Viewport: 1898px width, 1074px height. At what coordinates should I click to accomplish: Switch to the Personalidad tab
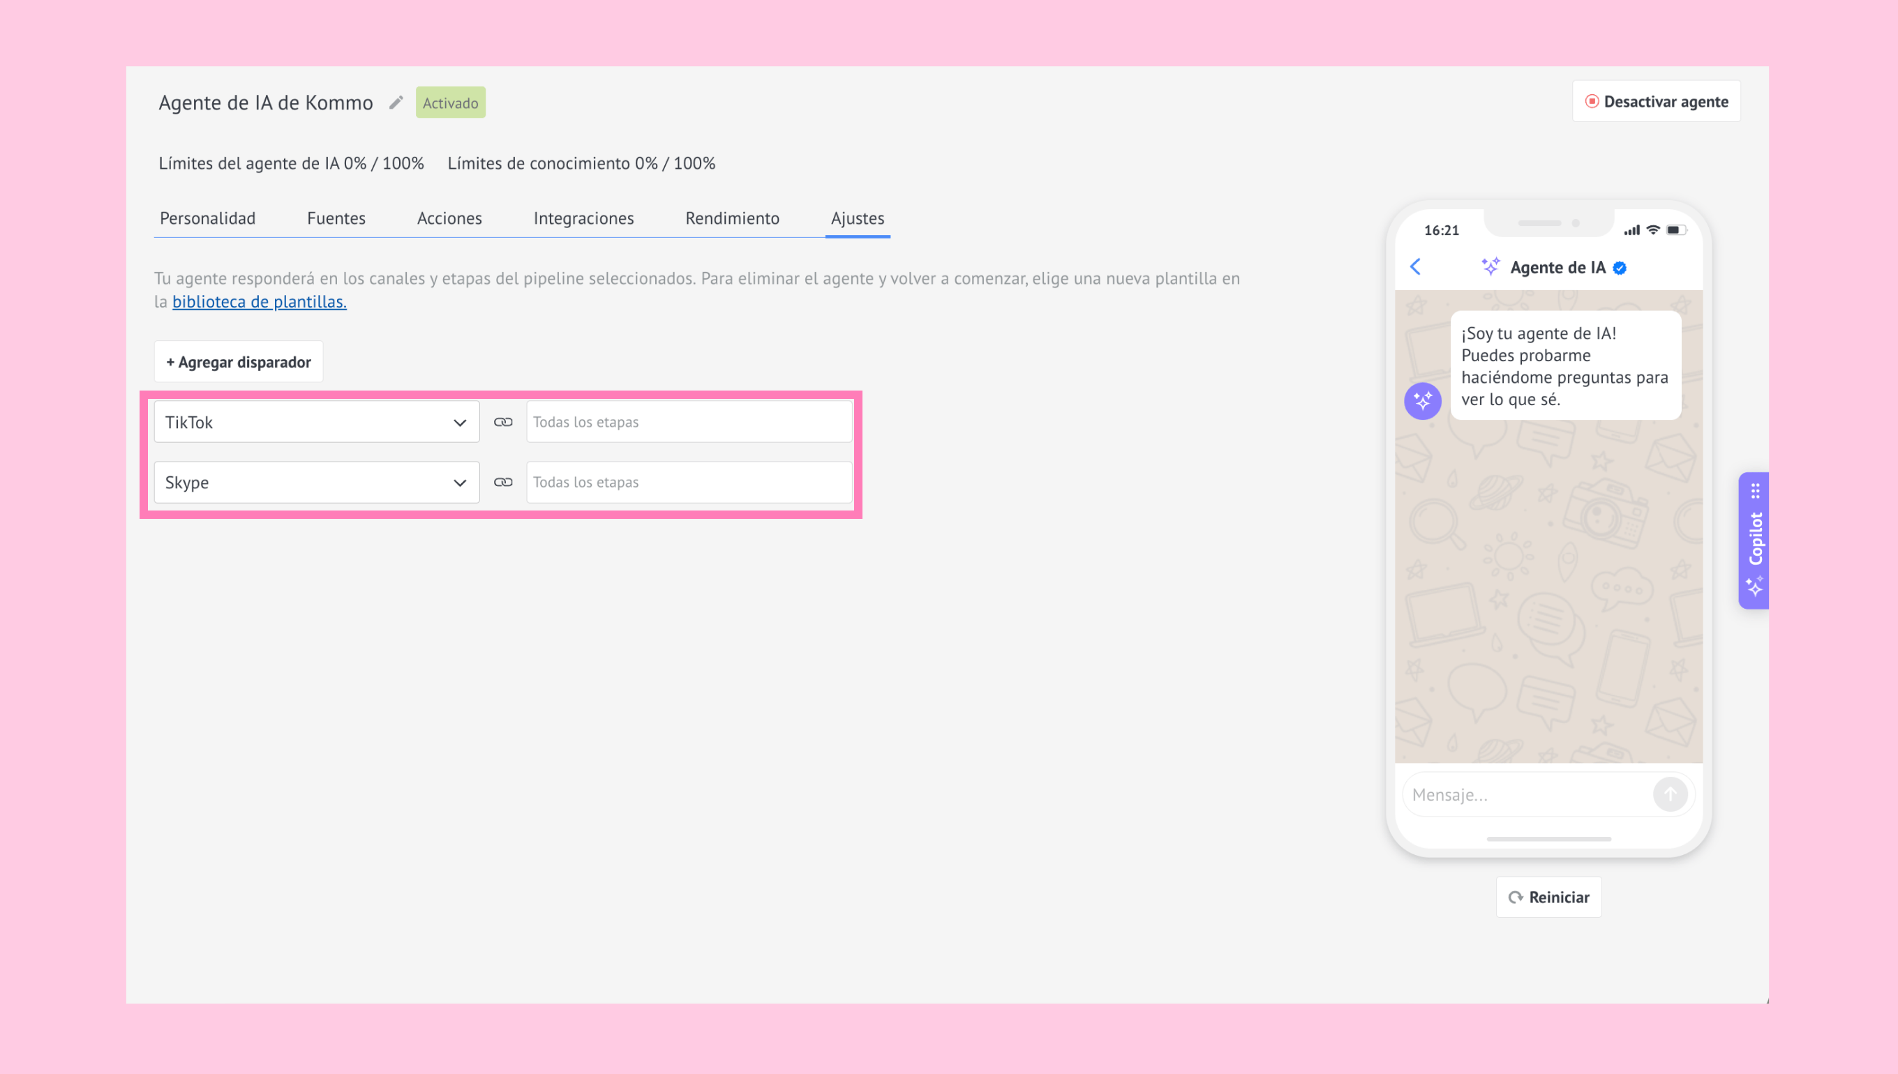[207, 218]
